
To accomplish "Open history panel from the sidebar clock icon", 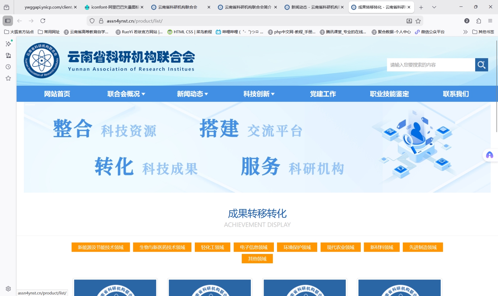I will [8, 67].
